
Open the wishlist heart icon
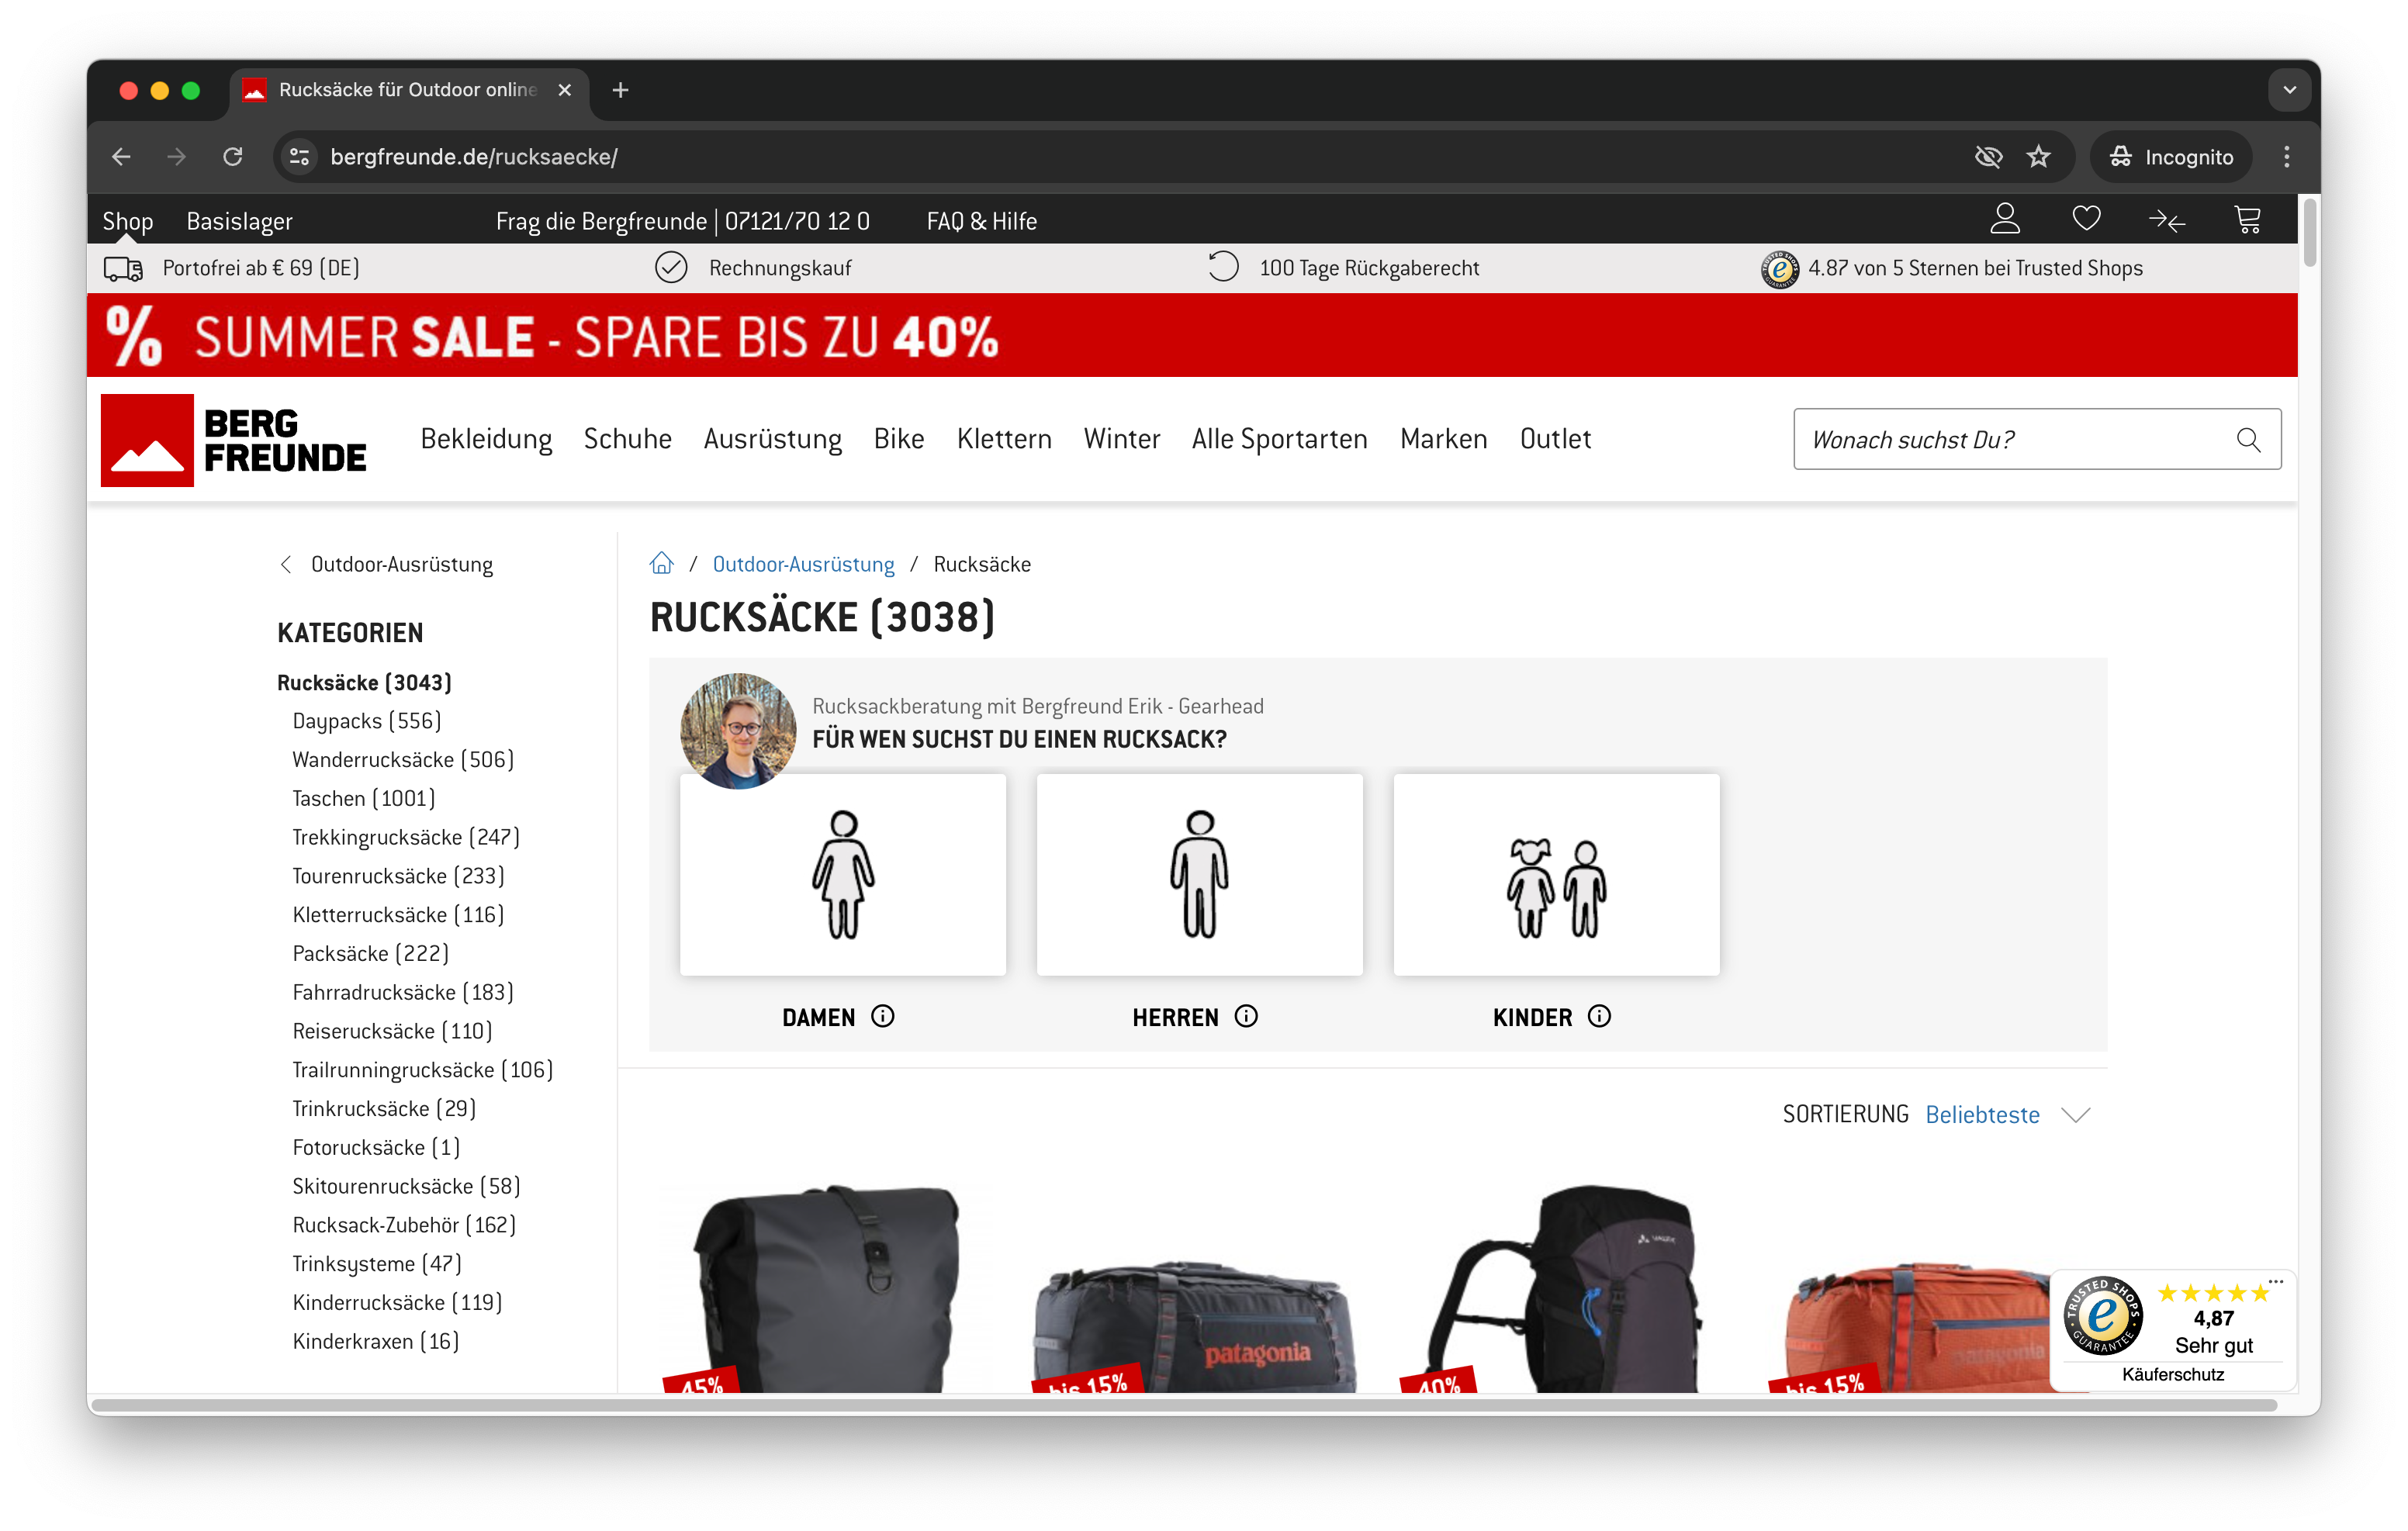2086,219
